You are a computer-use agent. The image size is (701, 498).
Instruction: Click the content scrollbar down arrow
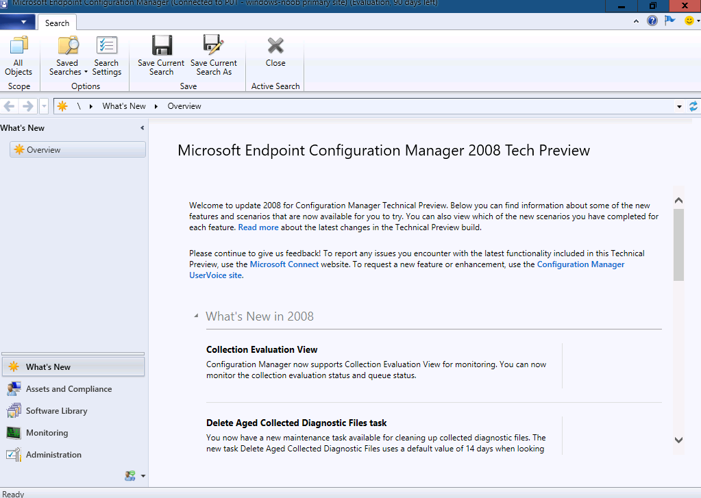pyautogui.click(x=678, y=440)
